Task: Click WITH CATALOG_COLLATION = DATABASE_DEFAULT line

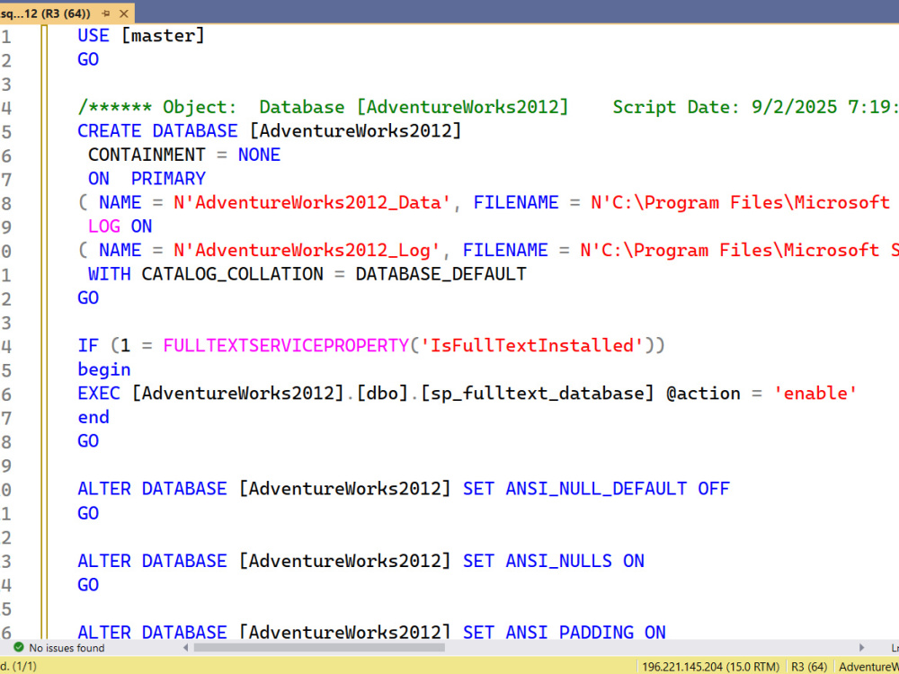Action: 307,274
